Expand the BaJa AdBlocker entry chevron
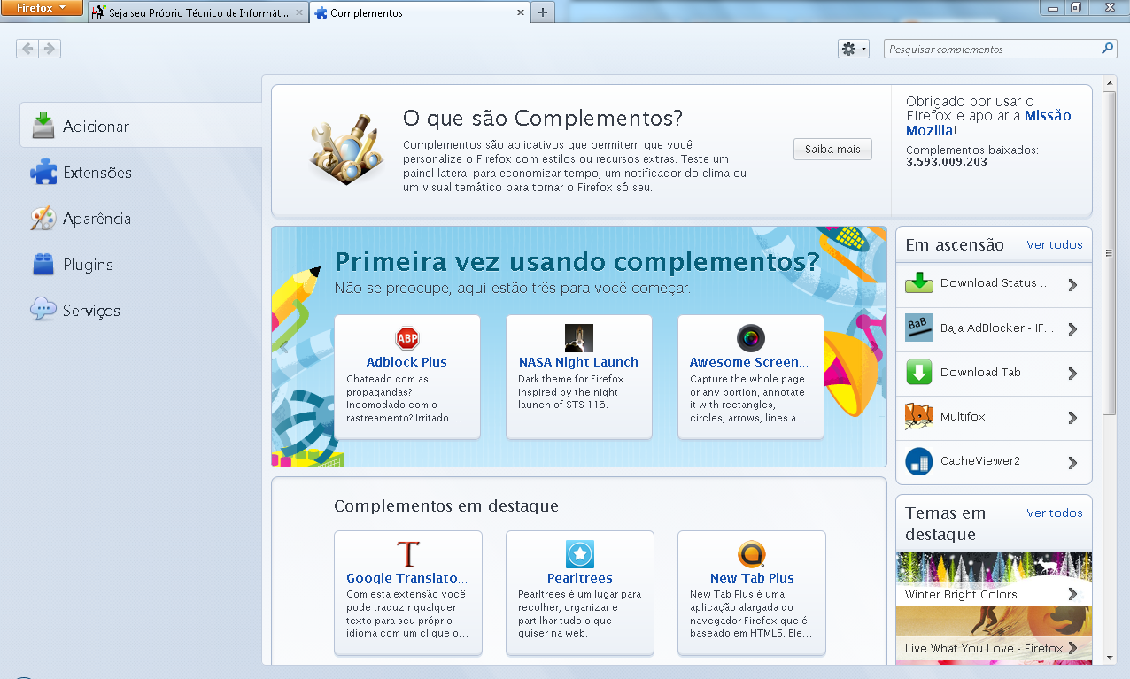This screenshot has width=1130, height=679. [1072, 328]
